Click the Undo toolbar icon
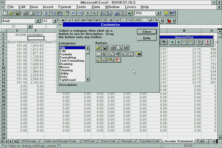 74,13
